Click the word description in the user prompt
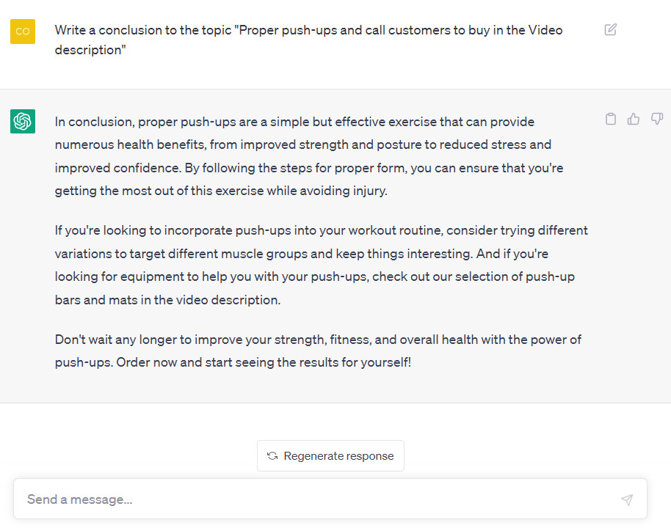This screenshot has height=528, width=671. pyautogui.click(x=90, y=51)
